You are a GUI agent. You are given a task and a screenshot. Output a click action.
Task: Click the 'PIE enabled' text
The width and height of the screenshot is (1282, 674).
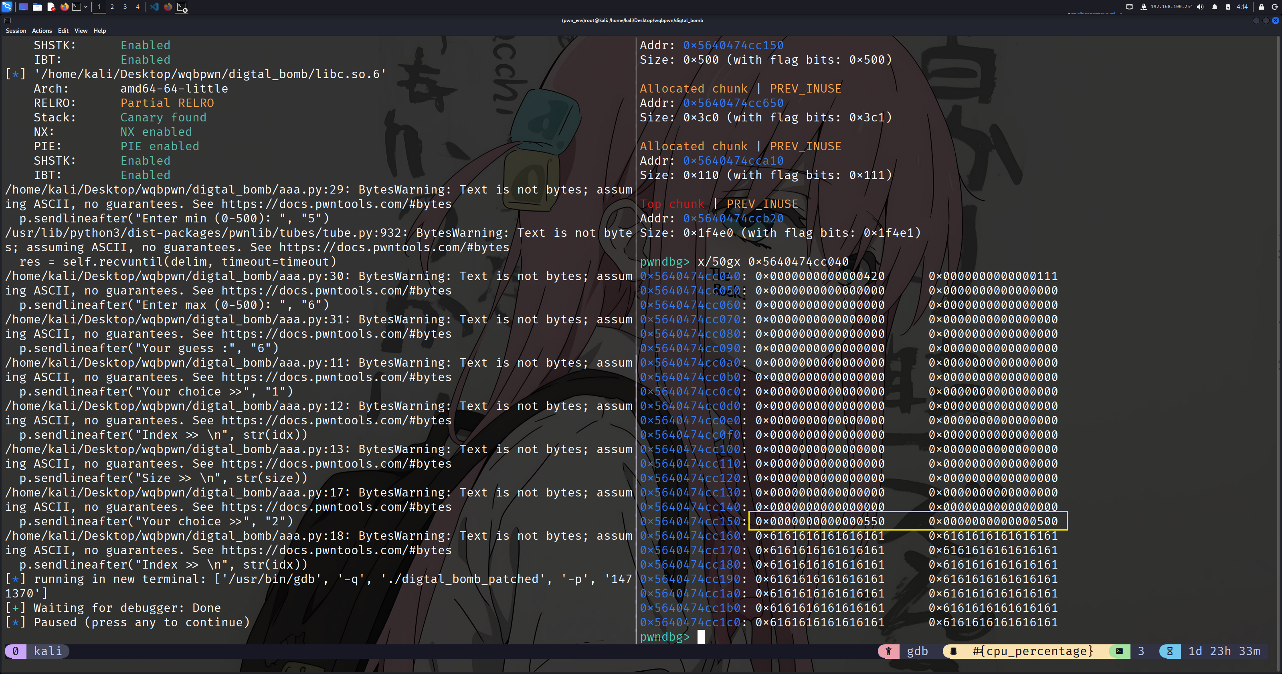[x=160, y=146]
